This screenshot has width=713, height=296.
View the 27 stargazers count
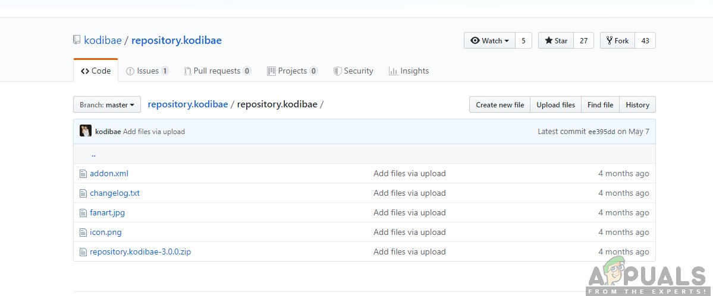click(x=584, y=40)
